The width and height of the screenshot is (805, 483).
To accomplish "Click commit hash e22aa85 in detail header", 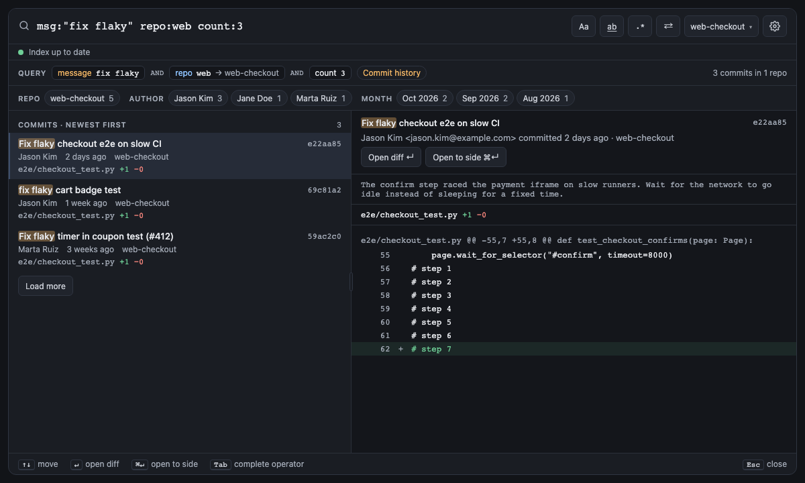I will tap(769, 123).
